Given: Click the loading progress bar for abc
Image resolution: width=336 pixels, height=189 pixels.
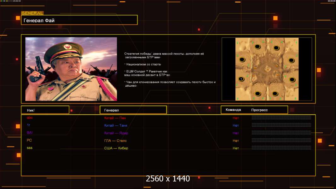Looking at the screenshot, I should (x=281, y=117).
